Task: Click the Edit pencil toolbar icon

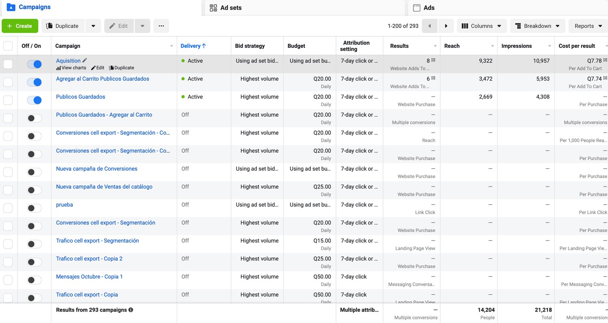Action: click(119, 25)
